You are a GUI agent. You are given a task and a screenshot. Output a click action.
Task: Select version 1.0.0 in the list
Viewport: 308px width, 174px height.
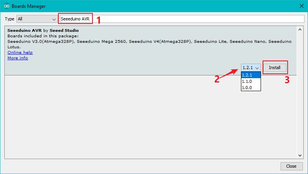251,88
